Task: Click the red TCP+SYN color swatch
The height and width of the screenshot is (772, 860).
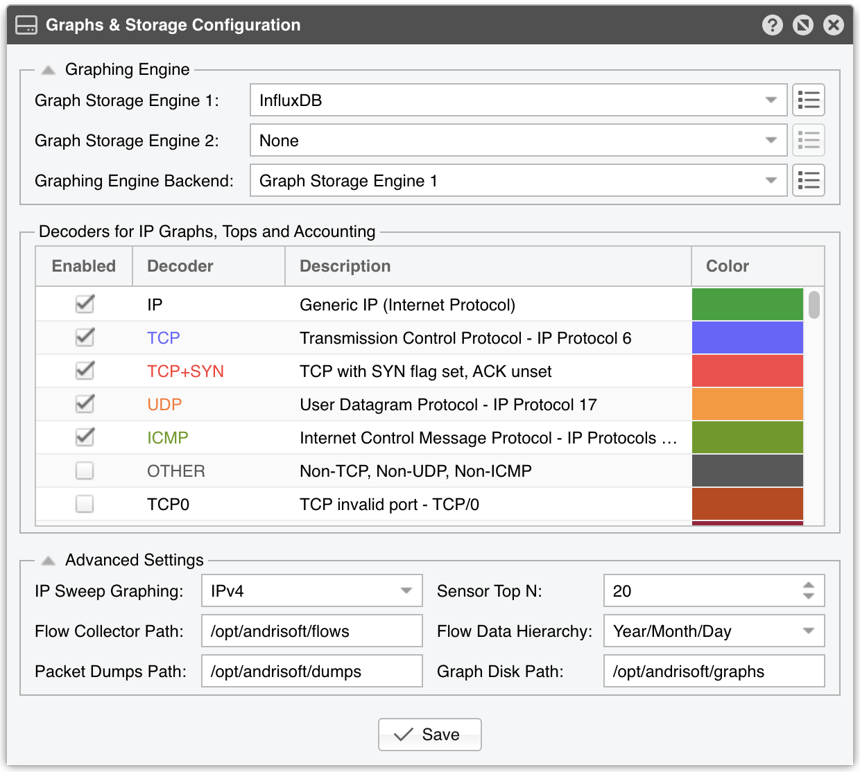Action: click(748, 371)
